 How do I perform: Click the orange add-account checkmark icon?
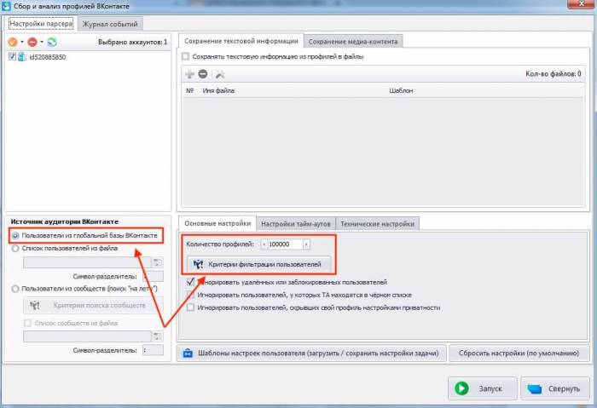coord(12,42)
